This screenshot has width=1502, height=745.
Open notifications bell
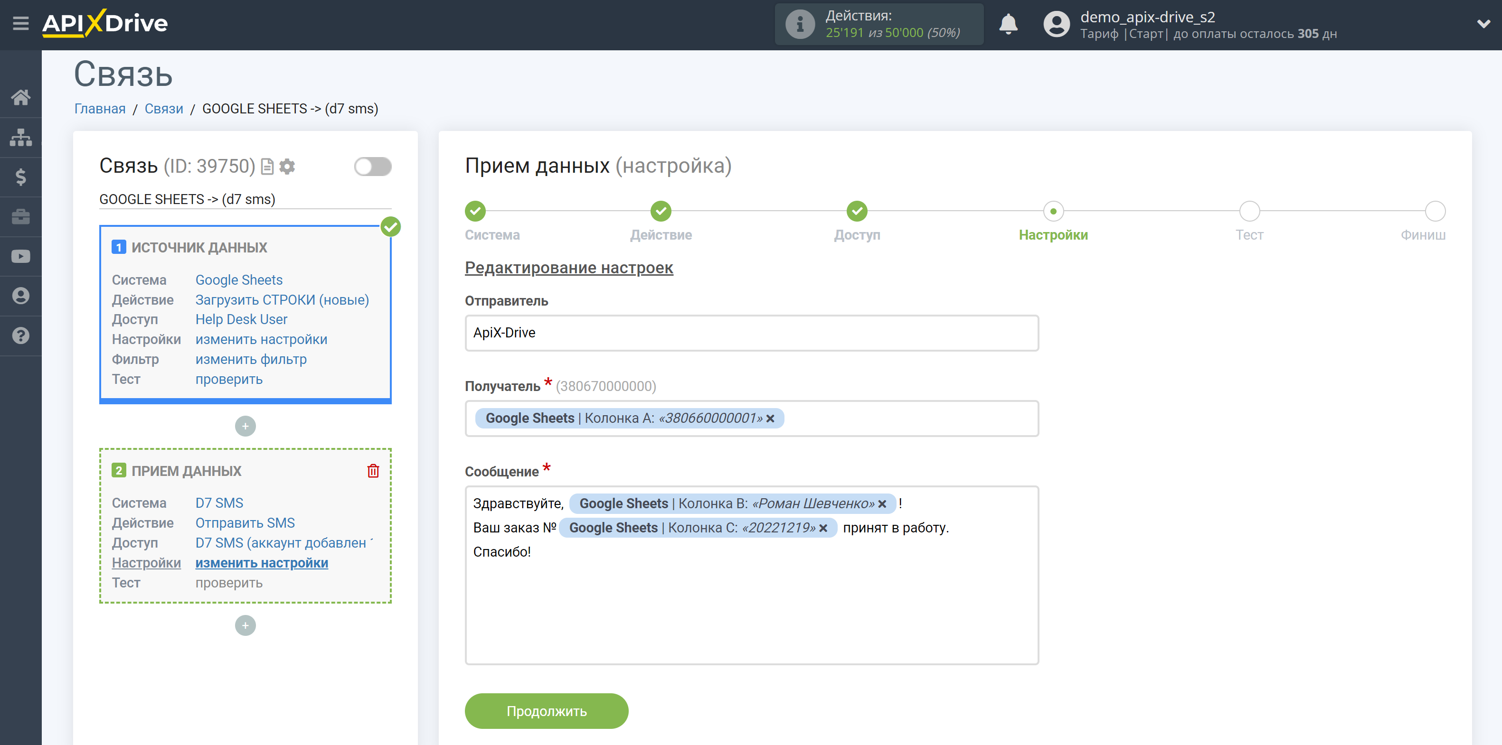(1008, 25)
